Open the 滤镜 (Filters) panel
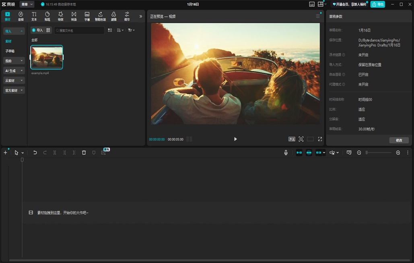 113,16
